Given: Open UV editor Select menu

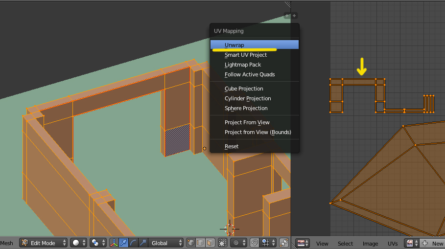Looking at the screenshot, I should (345, 244).
